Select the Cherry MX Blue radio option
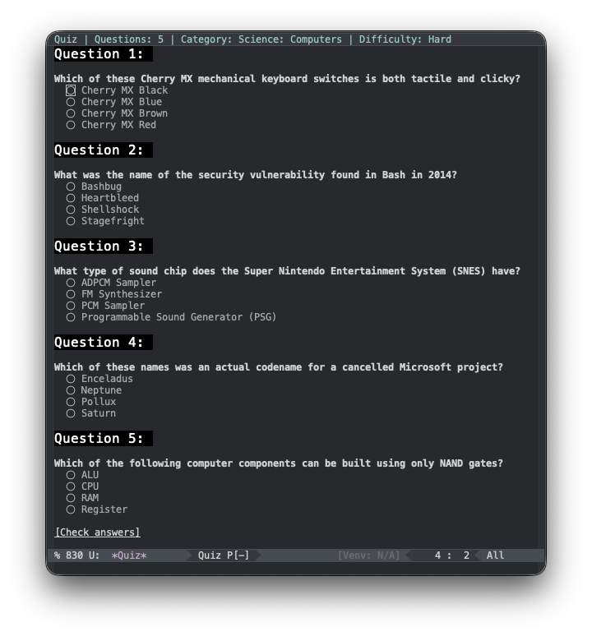This screenshot has width=592, height=636. (x=71, y=102)
